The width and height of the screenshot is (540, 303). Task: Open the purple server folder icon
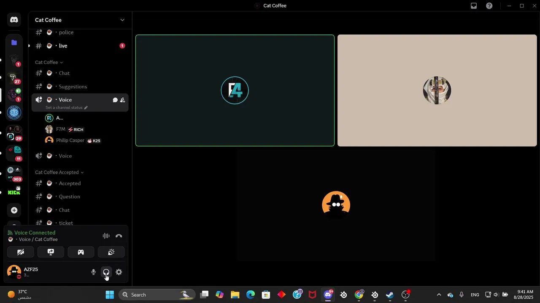(14, 43)
